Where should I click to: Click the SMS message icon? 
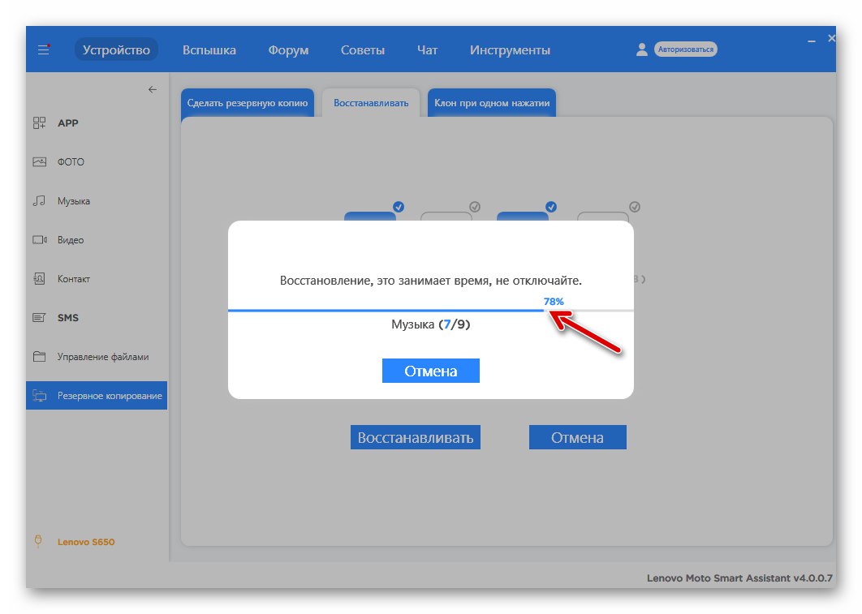[39, 317]
